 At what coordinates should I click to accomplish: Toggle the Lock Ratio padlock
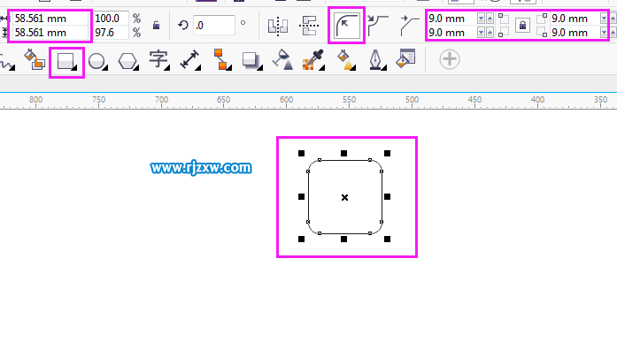click(156, 25)
